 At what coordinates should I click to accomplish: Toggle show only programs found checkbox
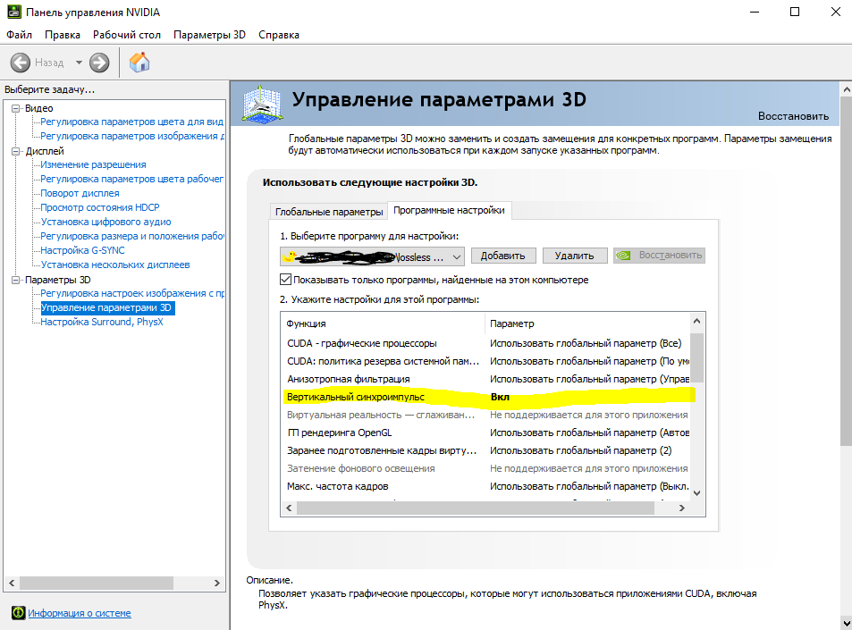(285, 280)
